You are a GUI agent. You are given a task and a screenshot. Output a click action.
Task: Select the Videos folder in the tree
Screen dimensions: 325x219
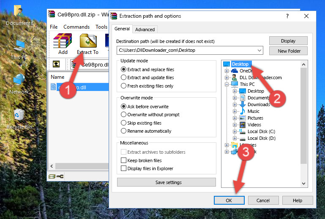(x=254, y=125)
